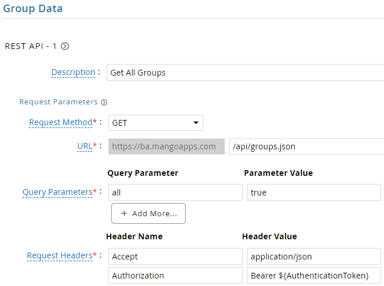The image size is (384, 286).
Task: Open the Request Method GET dropdown
Action: [x=156, y=123]
